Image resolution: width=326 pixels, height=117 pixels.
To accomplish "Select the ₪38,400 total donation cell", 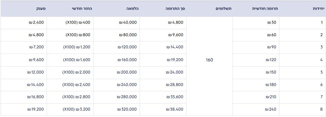I will point(175,110).
